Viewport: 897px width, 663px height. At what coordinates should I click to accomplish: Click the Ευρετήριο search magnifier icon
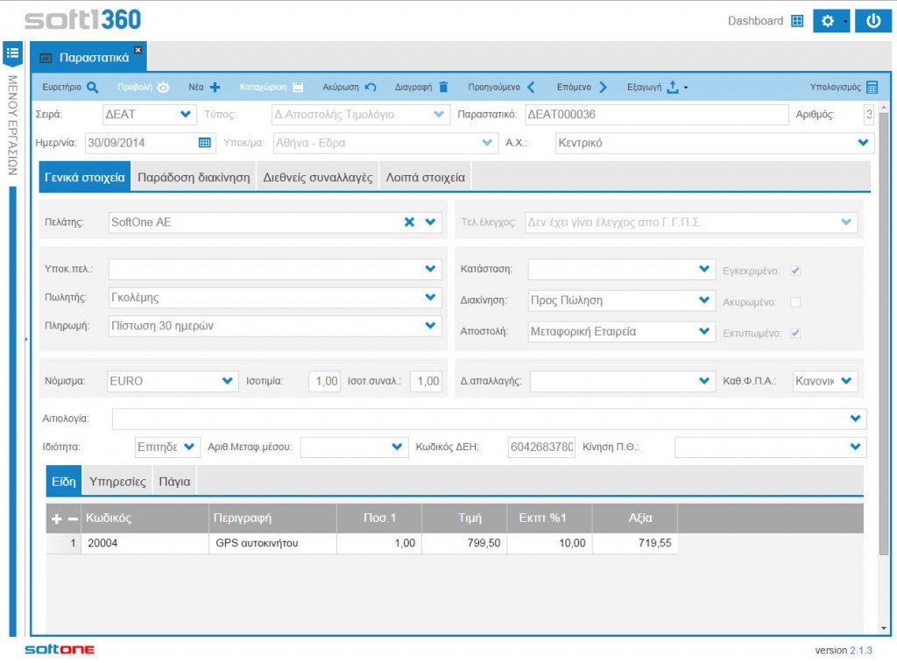coord(92,87)
